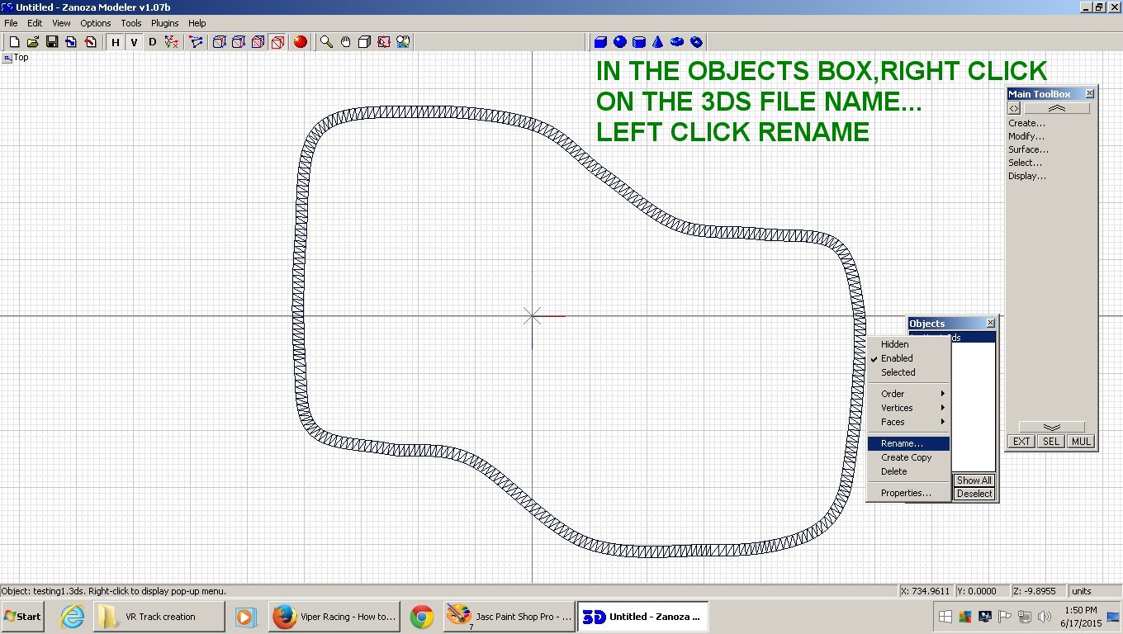Switch to Jasc Paint Shop Pro taskbar item

pyautogui.click(x=509, y=617)
